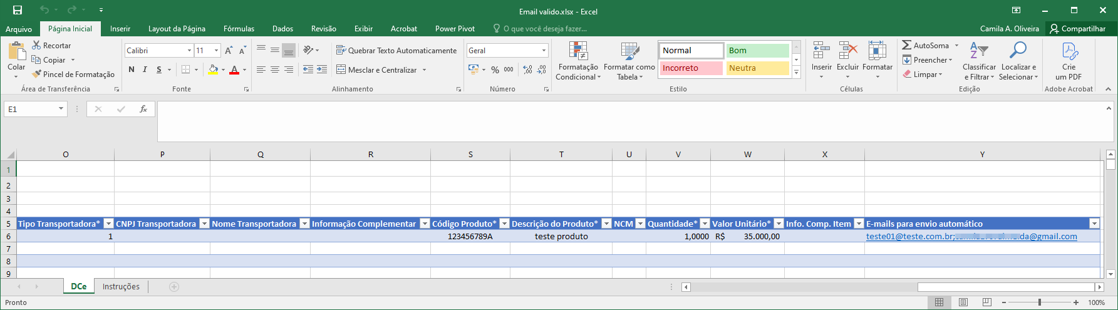Align text left icon

tap(261, 70)
